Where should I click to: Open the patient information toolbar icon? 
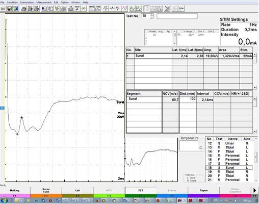44,9
